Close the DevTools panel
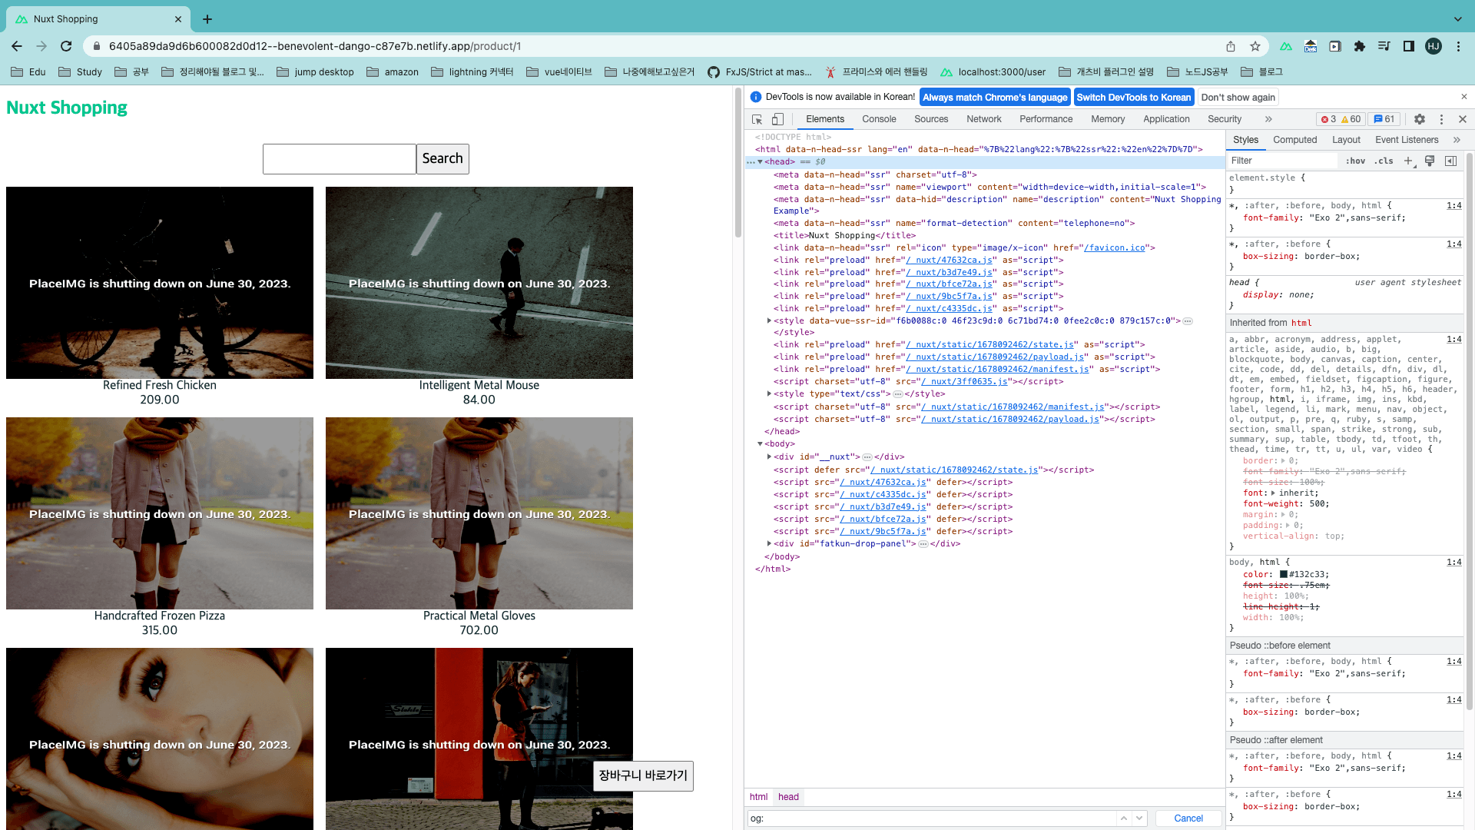 coord(1463,119)
